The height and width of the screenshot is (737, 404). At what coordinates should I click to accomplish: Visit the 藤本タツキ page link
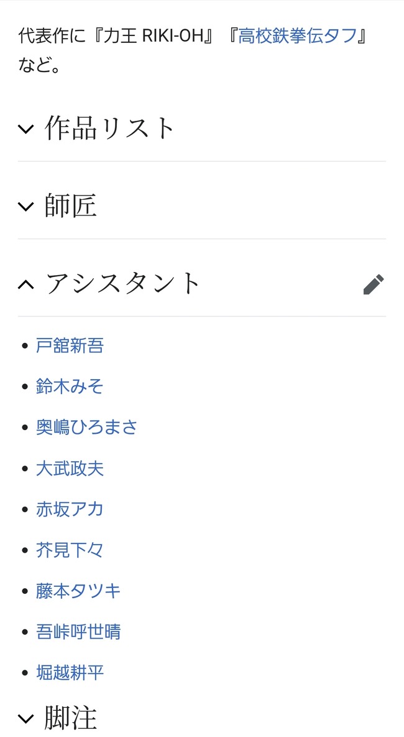78,591
